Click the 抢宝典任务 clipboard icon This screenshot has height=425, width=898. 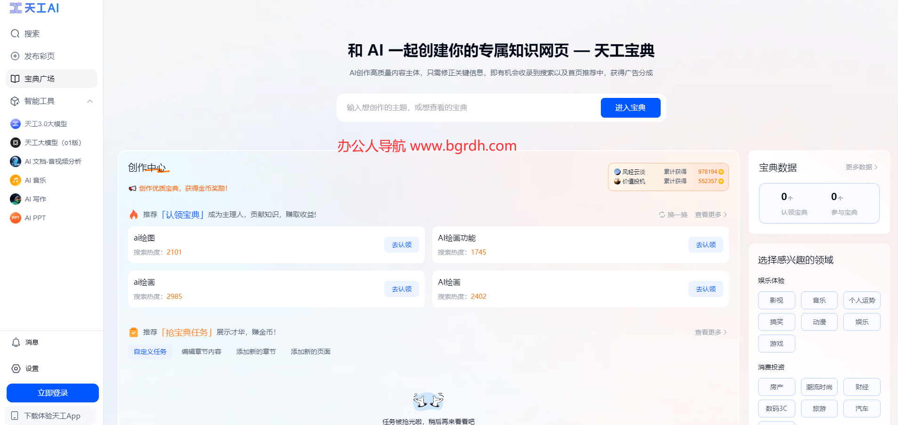click(x=134, y=332)
